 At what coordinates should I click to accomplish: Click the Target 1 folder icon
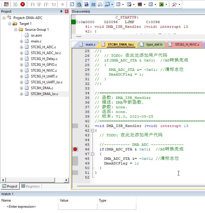(15, 24)
